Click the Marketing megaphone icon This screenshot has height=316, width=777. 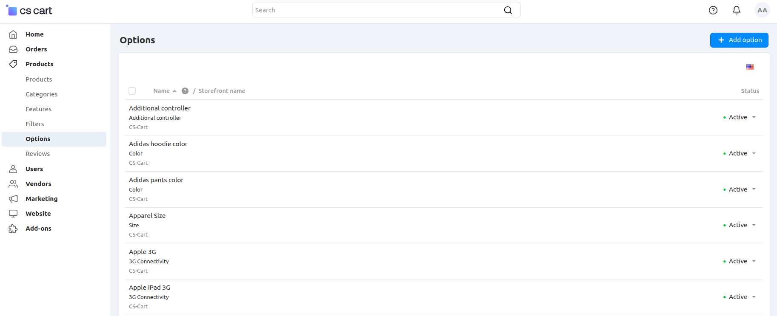(x=13, y=199)
